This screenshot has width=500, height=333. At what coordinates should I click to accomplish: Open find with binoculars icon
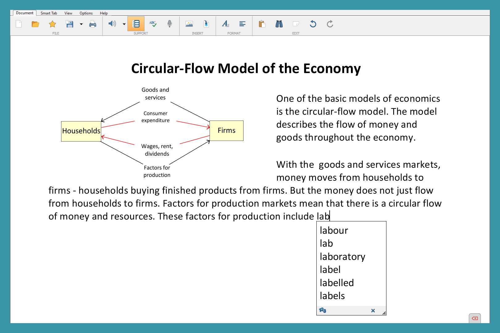tap(279, 24)
